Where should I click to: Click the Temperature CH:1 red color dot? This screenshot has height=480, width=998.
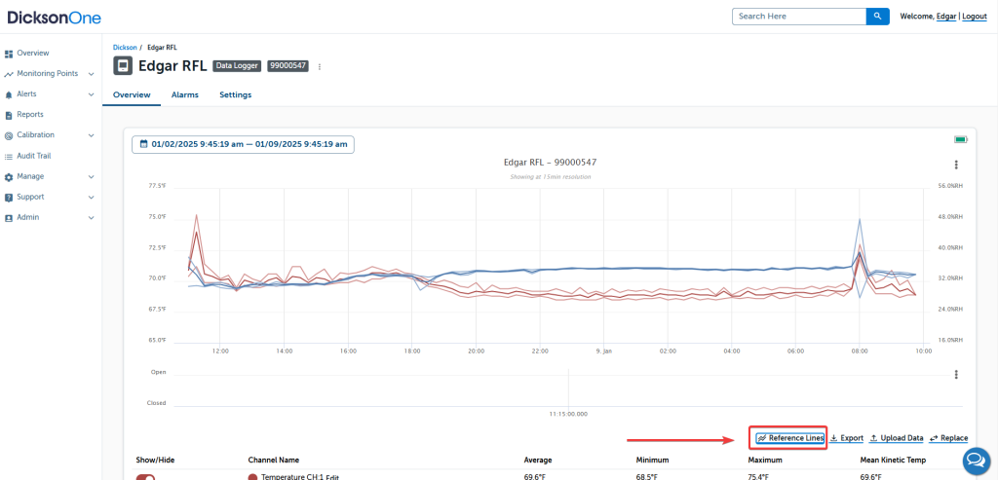252,477
